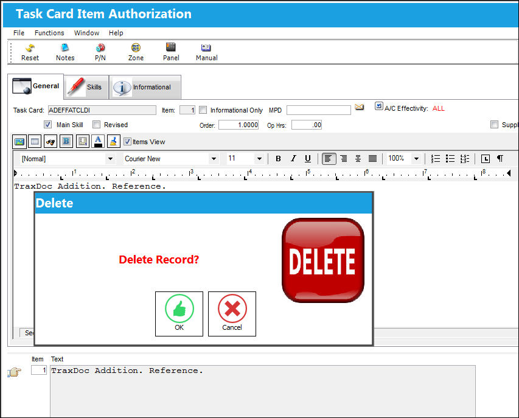Screen dimensions: 519x418
Task: Open the Courier New font dropdown
Action: (214, 159)
